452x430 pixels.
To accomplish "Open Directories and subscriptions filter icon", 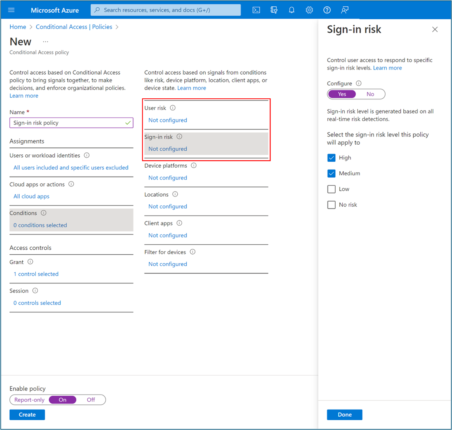I will coord(274,10).
